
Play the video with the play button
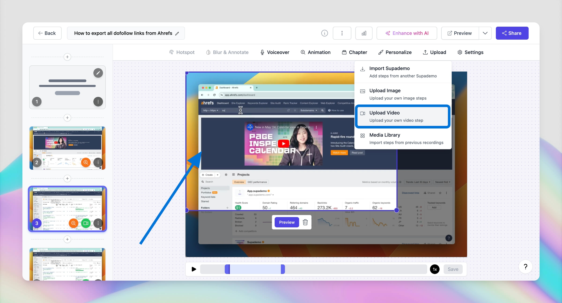[x=194, y=269]
